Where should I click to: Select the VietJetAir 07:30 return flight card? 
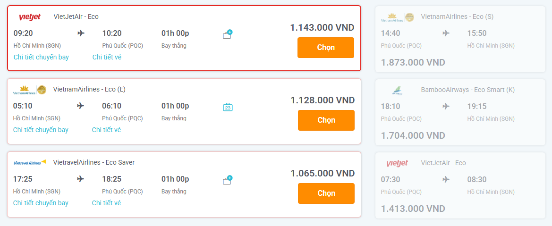(x=460, y=185)
